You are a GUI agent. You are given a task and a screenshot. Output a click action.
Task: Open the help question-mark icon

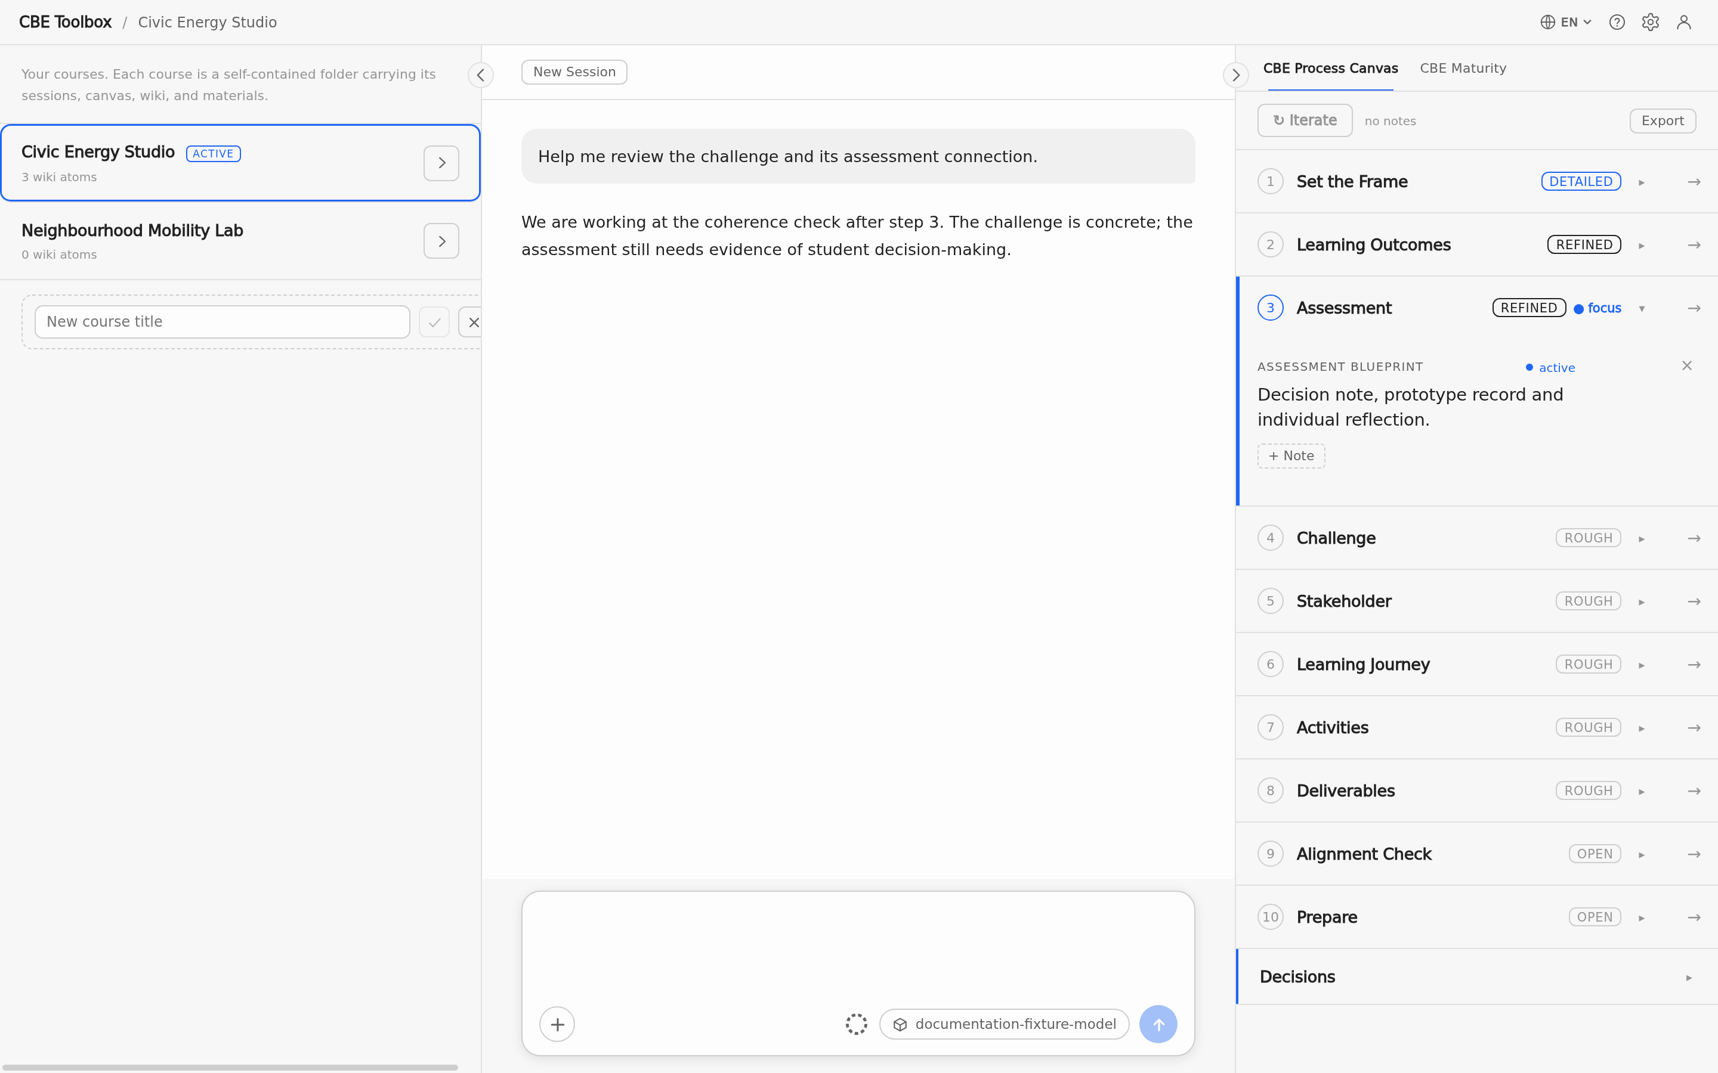(x=1617, y=22)
